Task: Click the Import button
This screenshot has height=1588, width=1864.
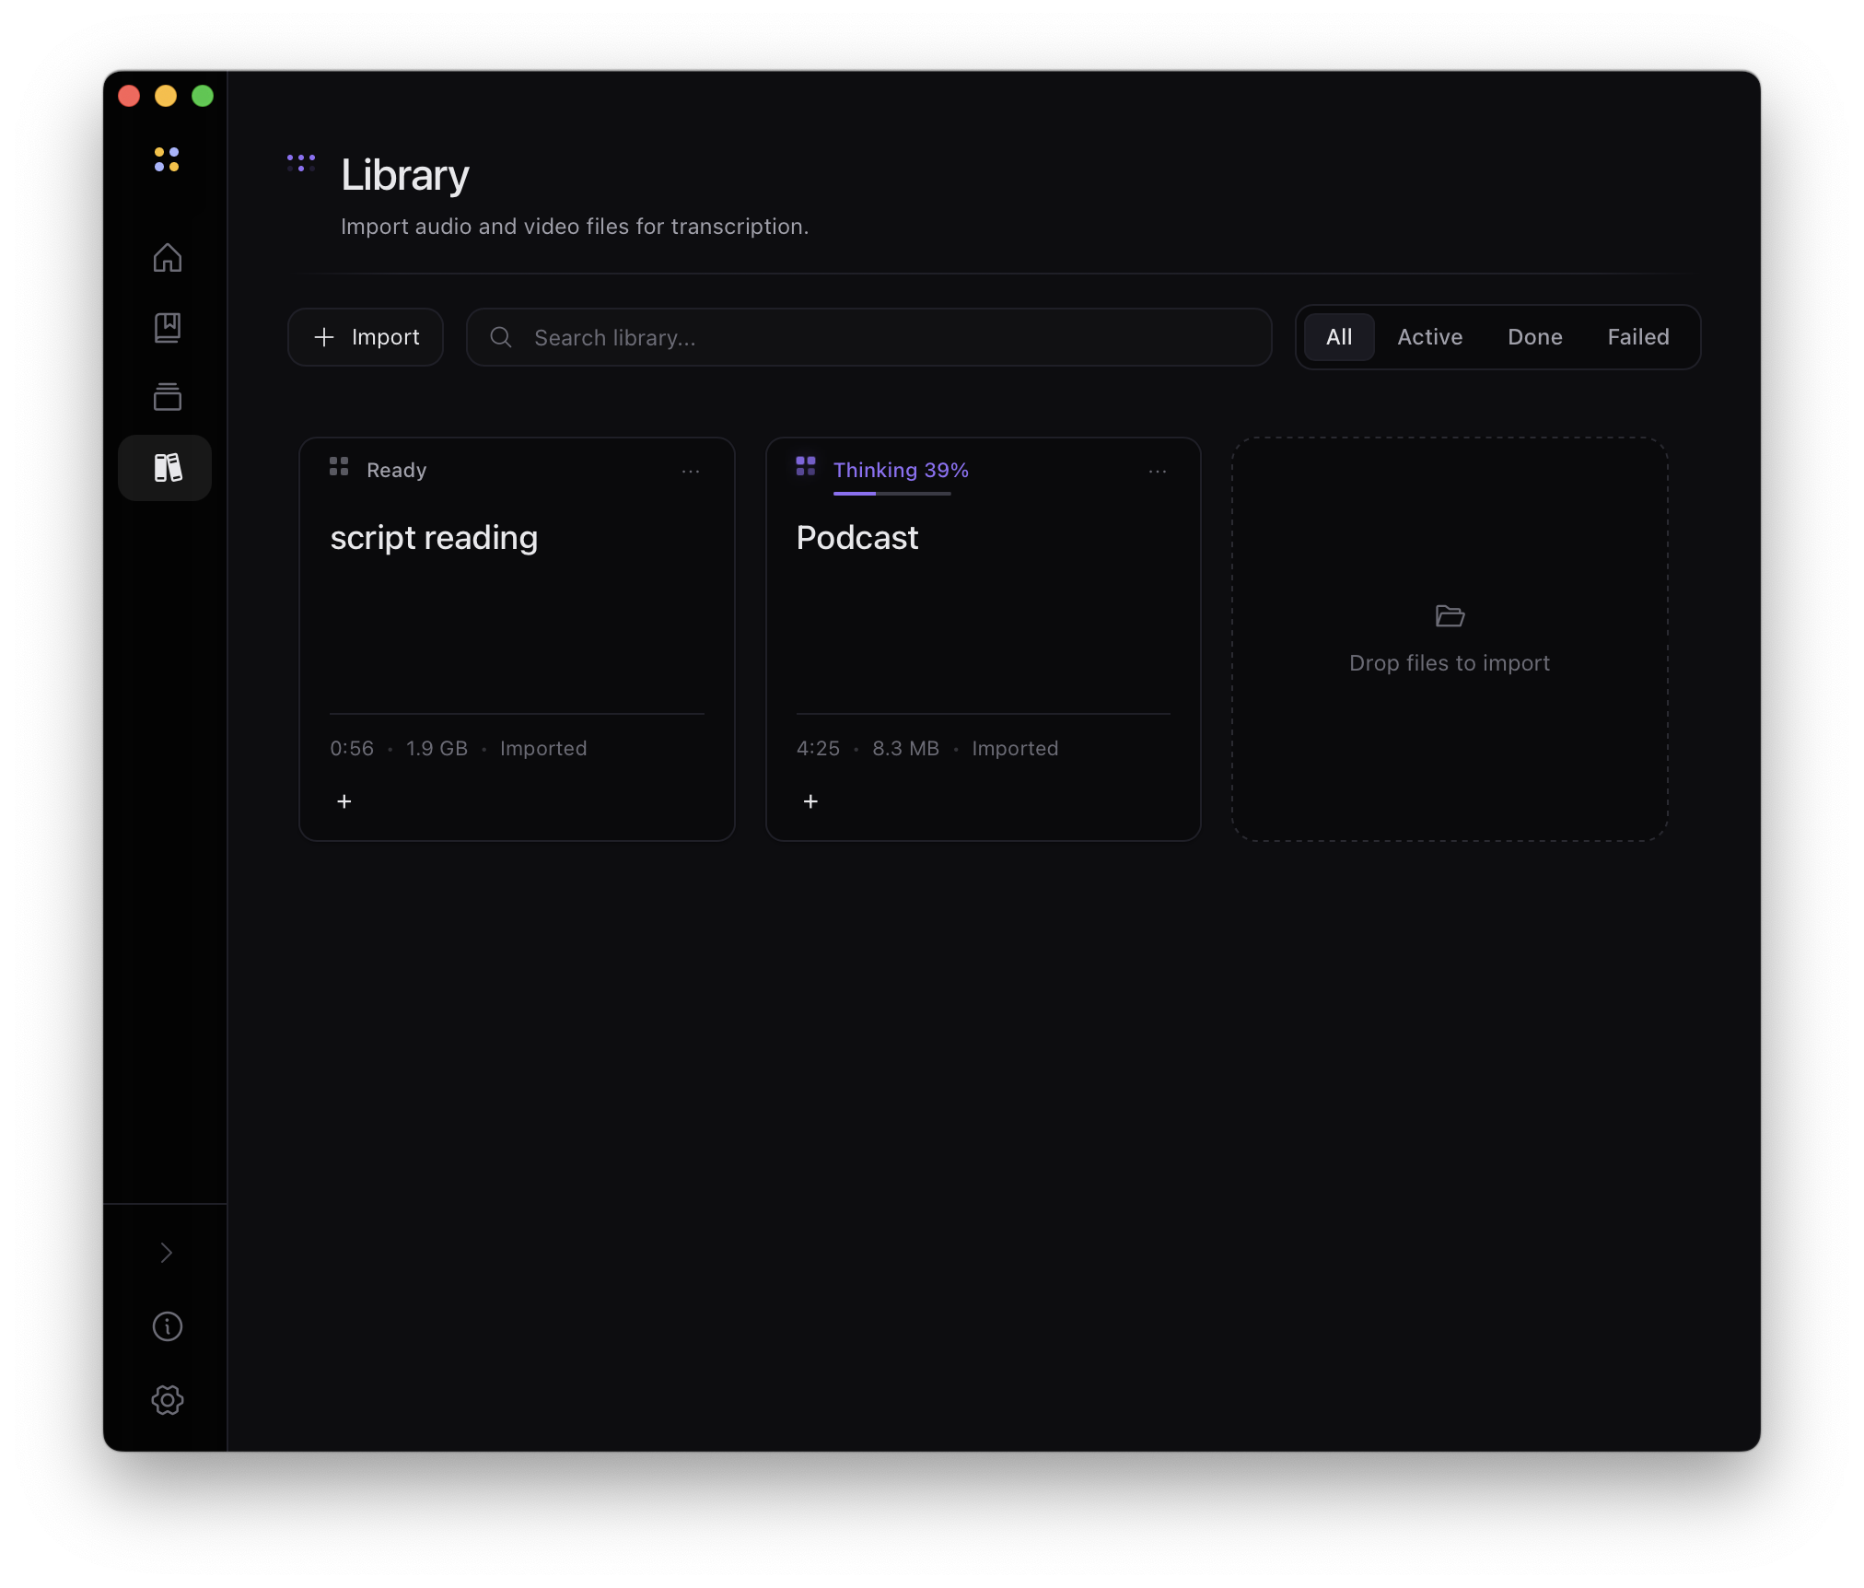Action: 366,337
